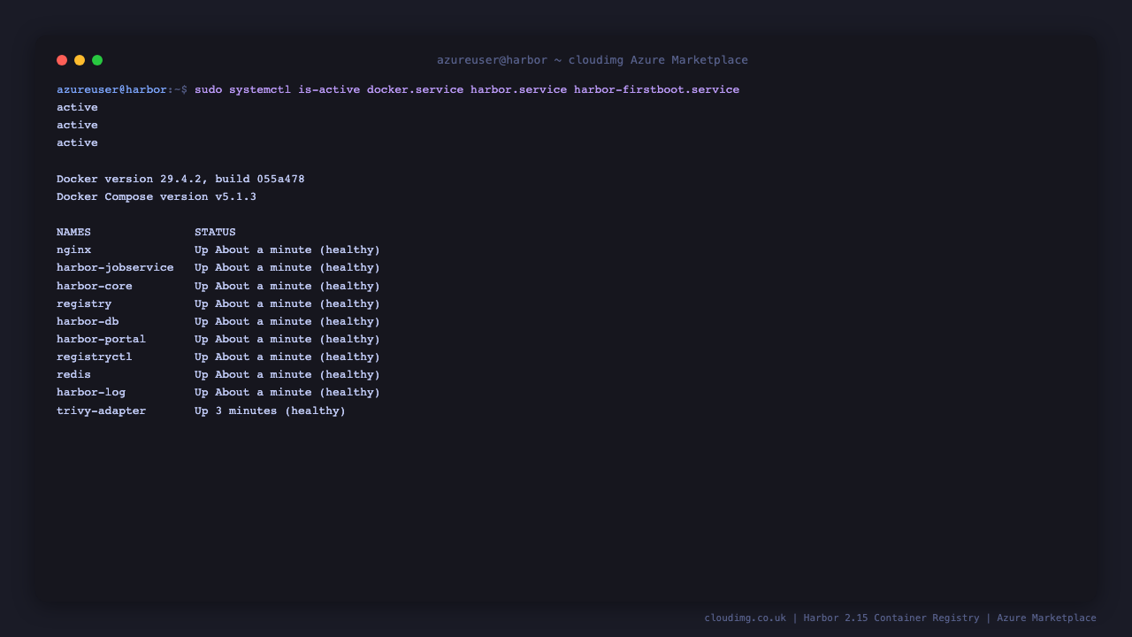Click 'harbor-firstboot.service' in the command line
This screenshot has height=637, width=1132.
click(656, 89)
